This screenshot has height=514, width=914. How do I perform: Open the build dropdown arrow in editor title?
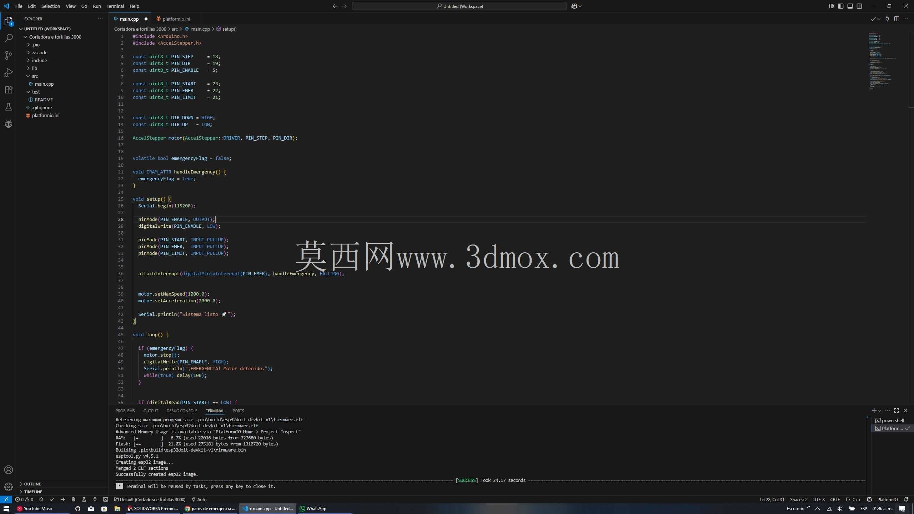(x=879, y=19)
